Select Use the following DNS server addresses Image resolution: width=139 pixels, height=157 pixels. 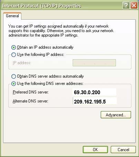pyautogui.click(x=13, y=84)
